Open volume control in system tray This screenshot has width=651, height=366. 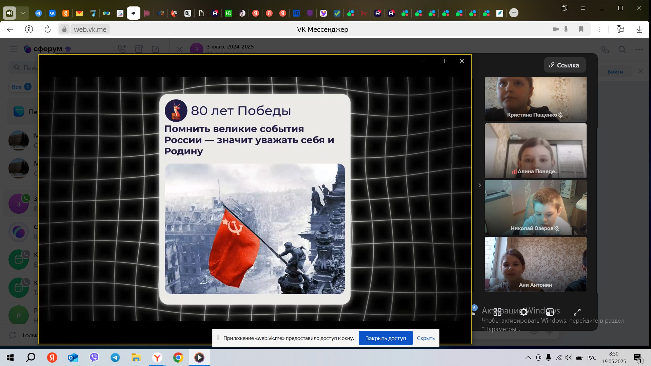(569, 358)
